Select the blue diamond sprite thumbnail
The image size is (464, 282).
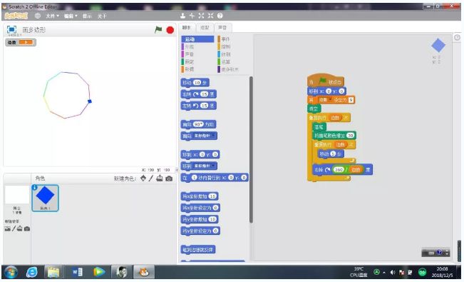(46, 198)
